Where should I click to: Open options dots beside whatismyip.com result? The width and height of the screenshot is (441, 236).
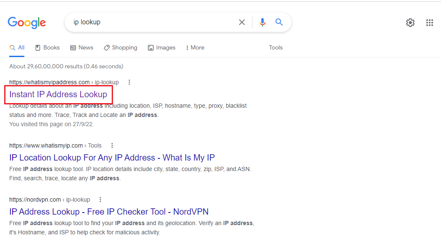(x=112, y=145)
